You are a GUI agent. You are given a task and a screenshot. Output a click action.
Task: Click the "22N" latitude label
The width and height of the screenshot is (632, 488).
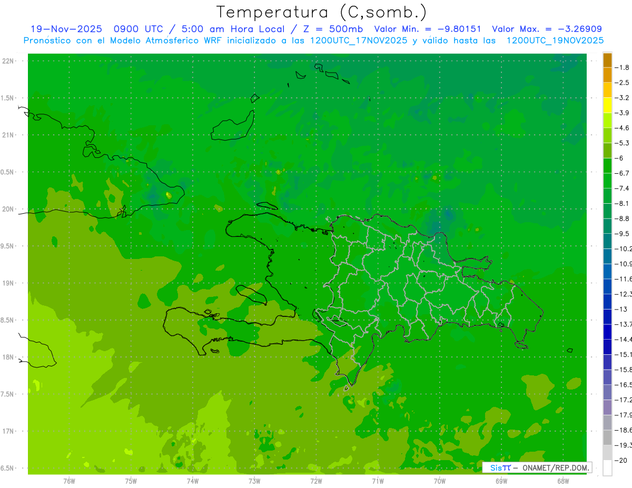pos(8,61)
